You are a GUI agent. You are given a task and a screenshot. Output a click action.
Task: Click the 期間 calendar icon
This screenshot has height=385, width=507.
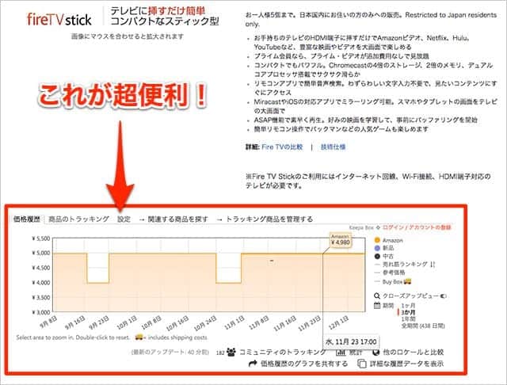point(377,305)
